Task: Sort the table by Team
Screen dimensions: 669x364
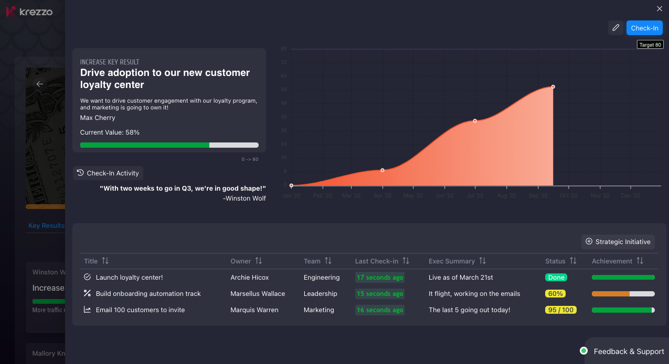Action: point(328,261)
